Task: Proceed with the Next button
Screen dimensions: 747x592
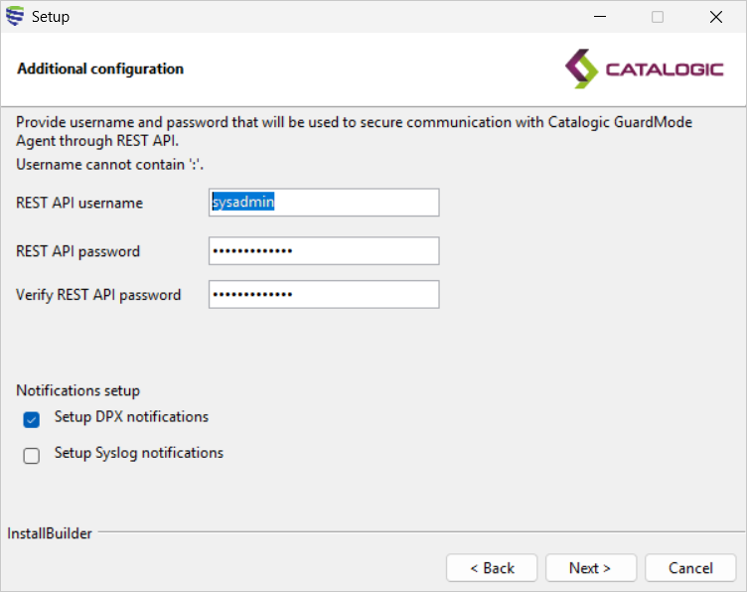Action: point(590,568)
